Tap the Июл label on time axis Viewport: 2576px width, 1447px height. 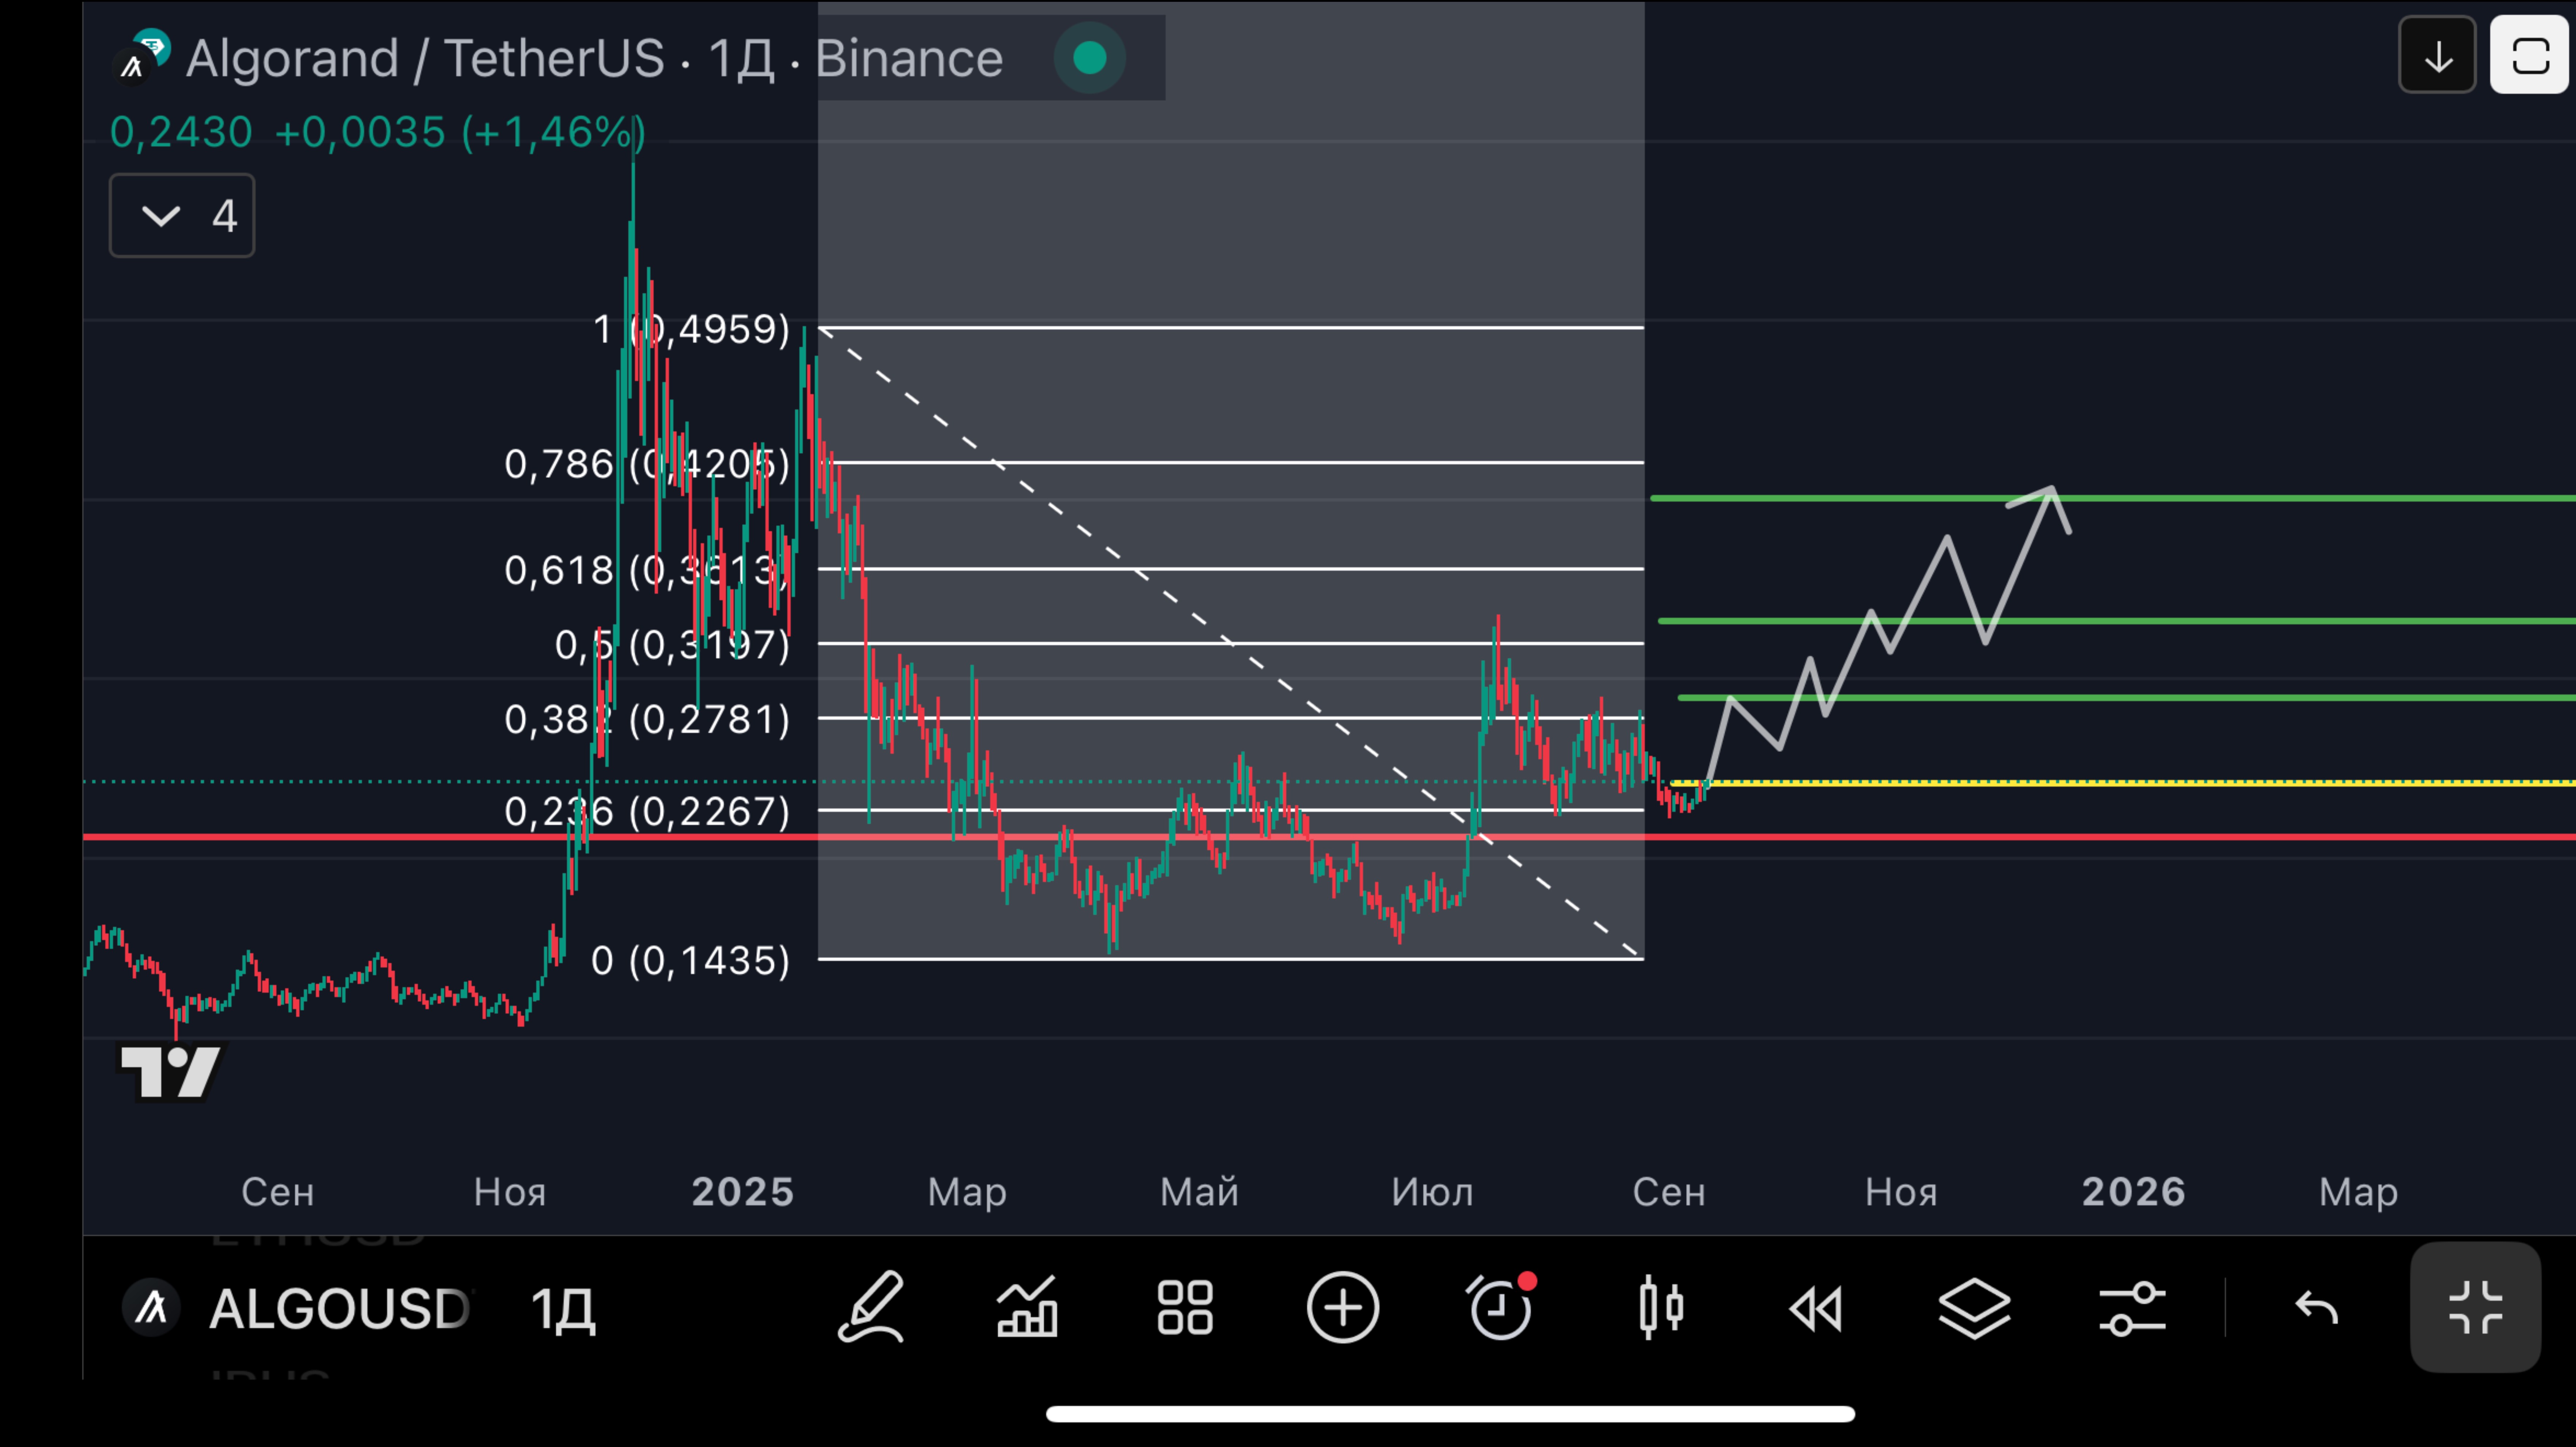point(1432,1192)
